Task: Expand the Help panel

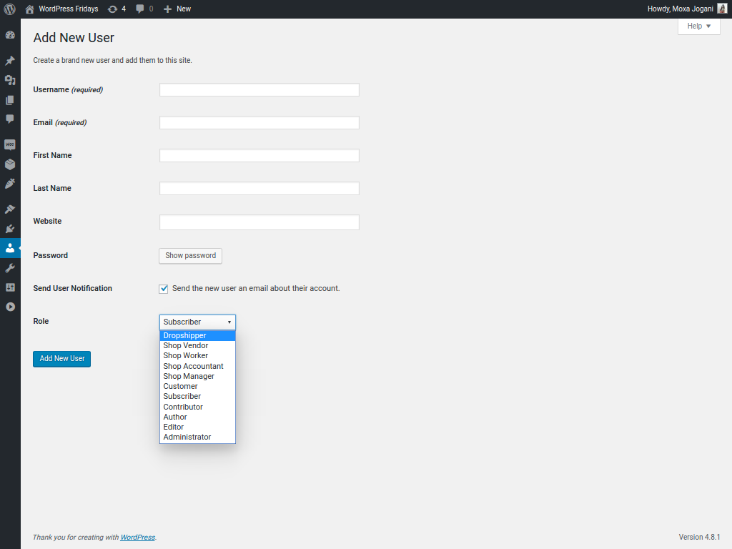Action: point(698,26)
